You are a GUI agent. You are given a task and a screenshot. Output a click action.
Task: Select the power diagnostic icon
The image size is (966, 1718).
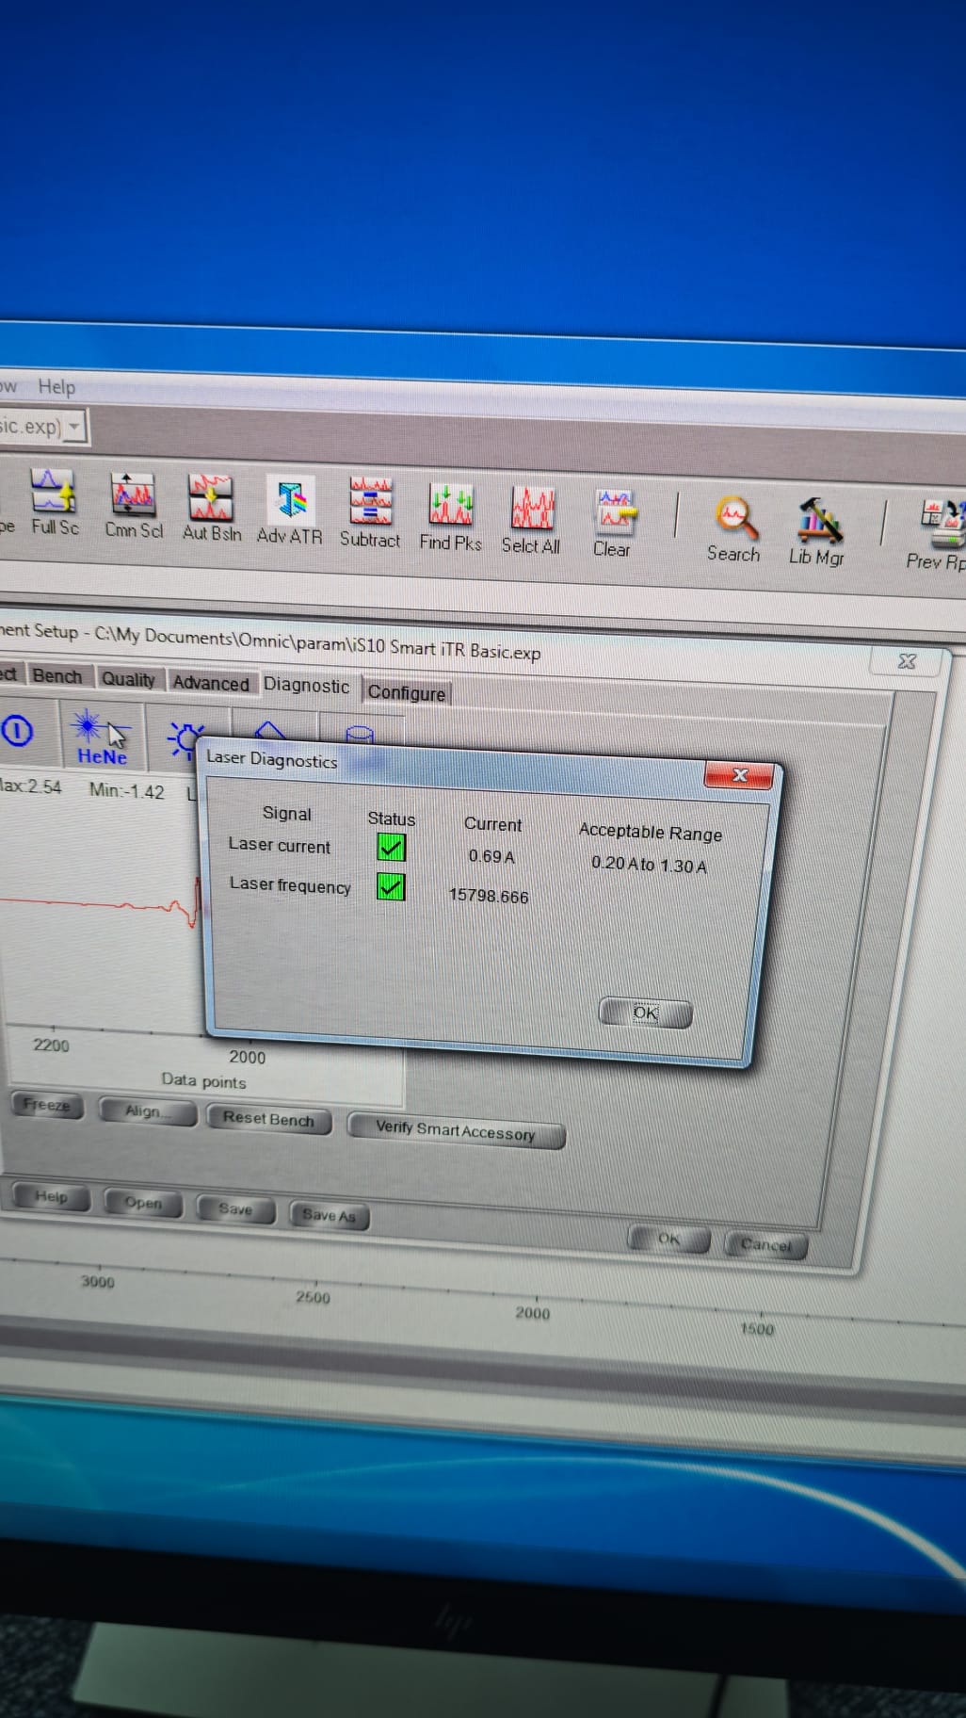coord(17,731)
